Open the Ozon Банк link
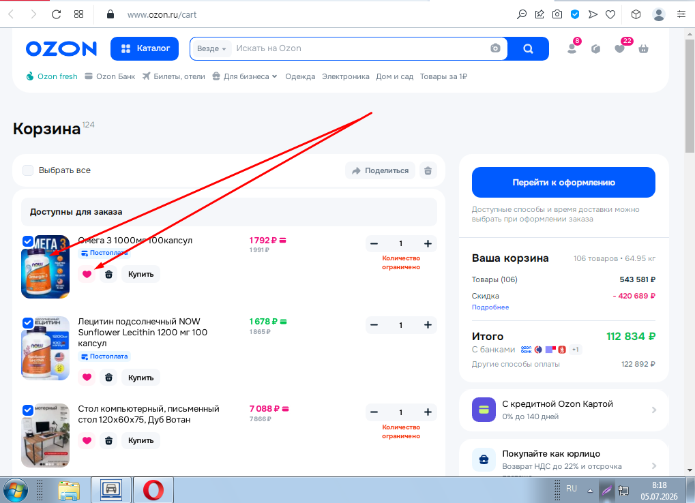Screen dimensions: 695x503 [x=110, y=76]
